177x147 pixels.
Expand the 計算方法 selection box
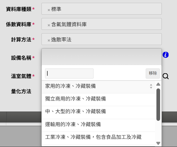pyautogui.click(x=108, y=39)
